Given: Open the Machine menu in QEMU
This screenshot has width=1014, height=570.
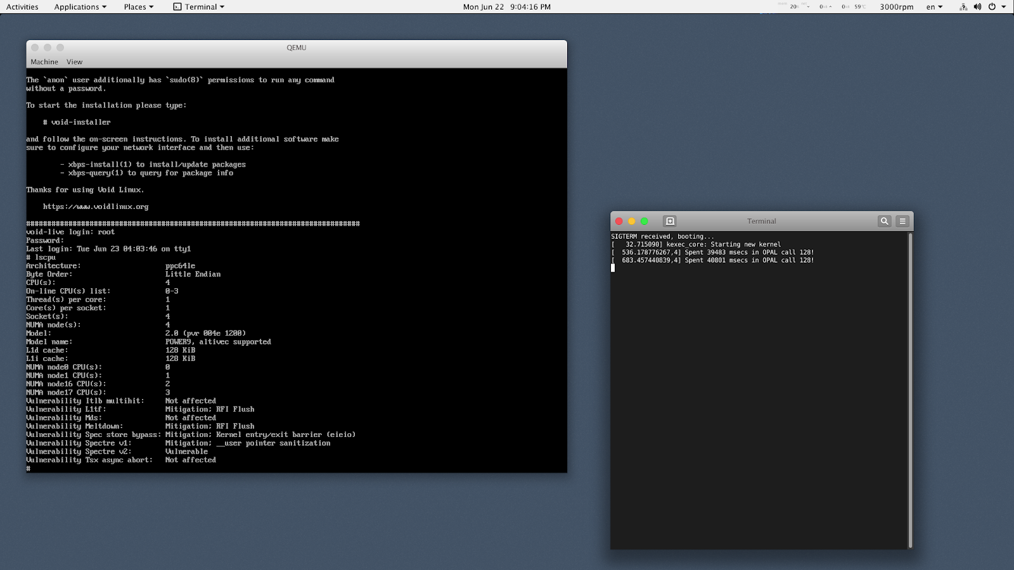Looking at the screenshot, I should tap(44, 62).
